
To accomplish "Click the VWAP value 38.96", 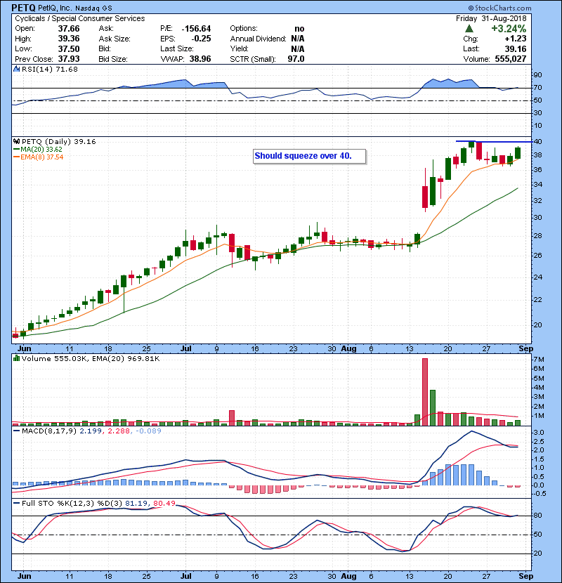I will (200, 59).
